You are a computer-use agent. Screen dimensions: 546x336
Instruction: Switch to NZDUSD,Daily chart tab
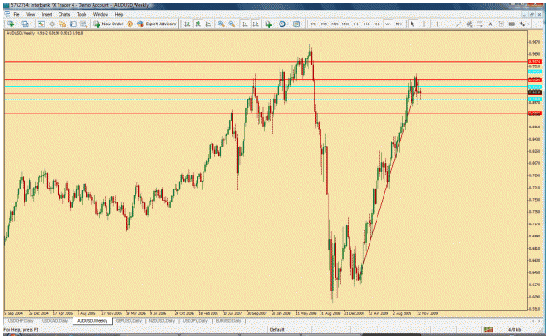pyautogui.click(x=162, y=320)
